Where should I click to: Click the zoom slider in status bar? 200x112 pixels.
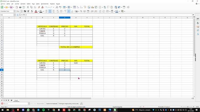[x=187, y=107]
